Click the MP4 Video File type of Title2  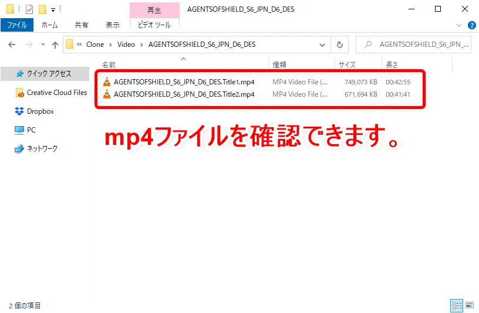(300, 94)
